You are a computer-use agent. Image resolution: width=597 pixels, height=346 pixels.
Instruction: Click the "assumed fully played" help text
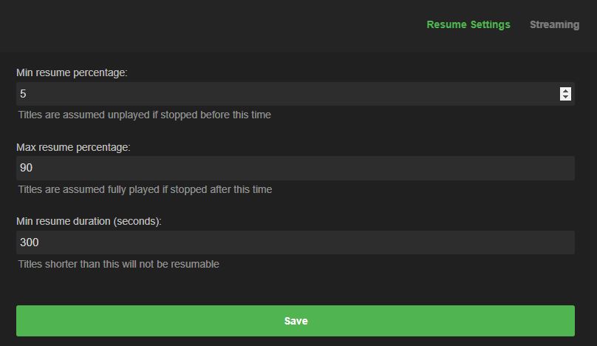click(x=146, y=189)
